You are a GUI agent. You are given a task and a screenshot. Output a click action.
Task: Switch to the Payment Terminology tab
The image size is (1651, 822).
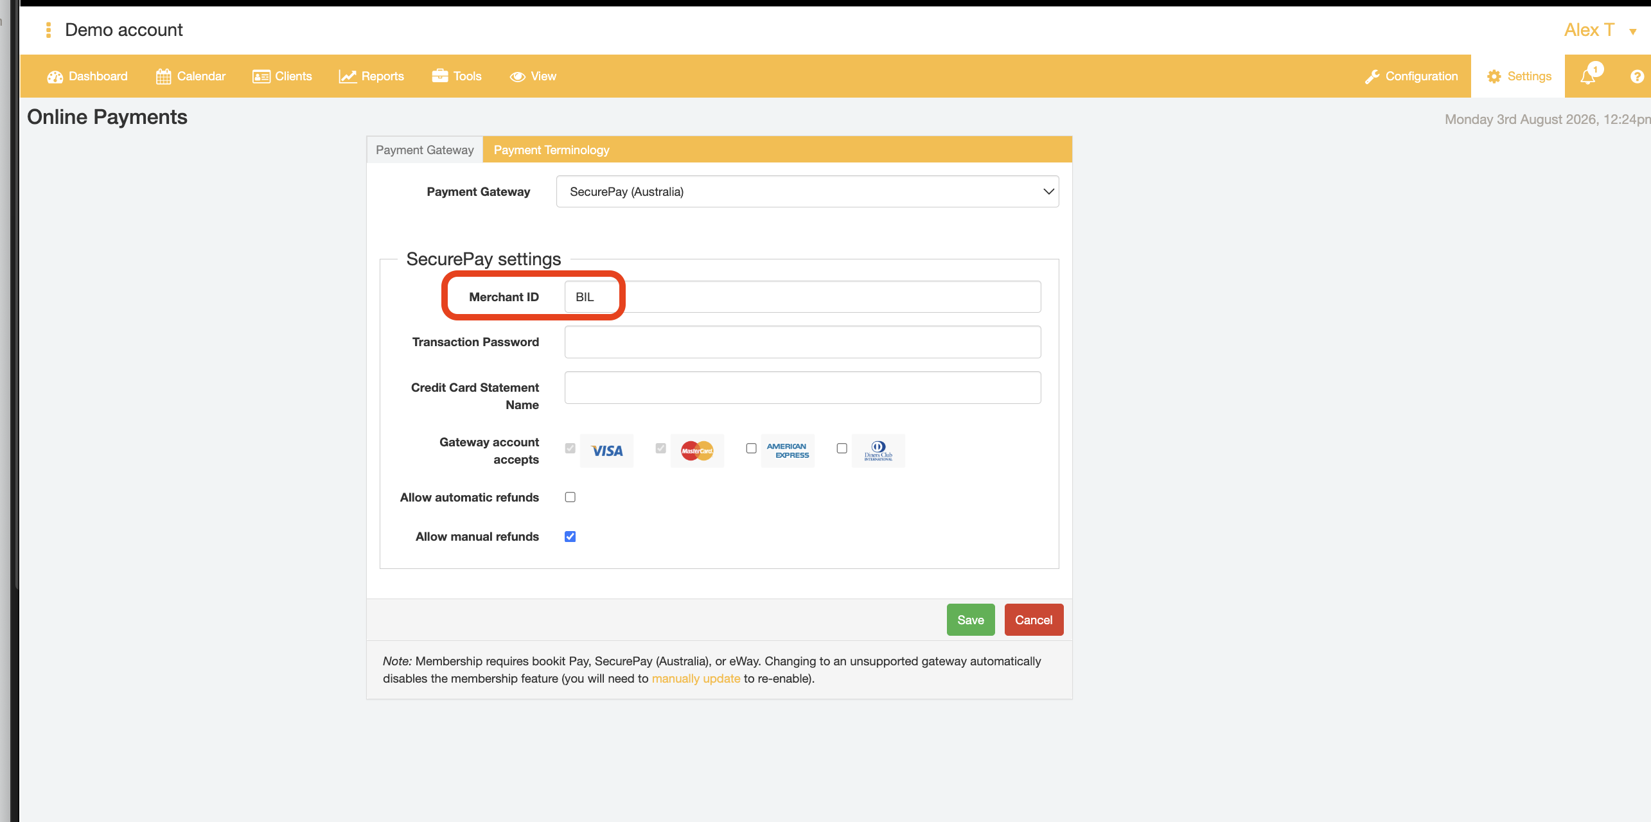click(551, 150)
